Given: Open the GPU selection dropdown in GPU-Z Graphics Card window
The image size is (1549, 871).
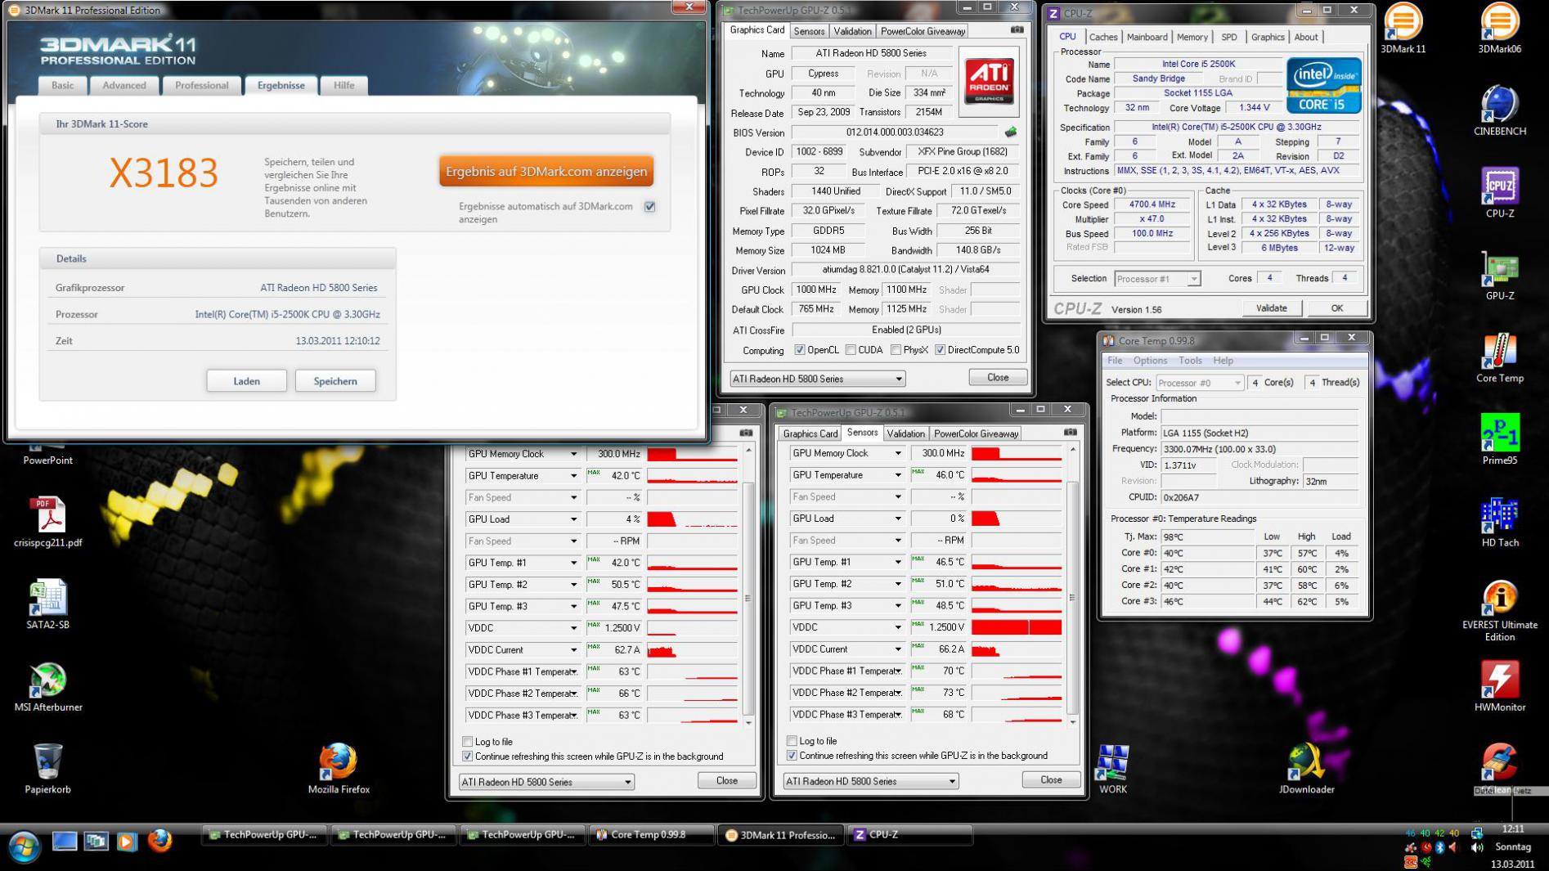Looking at the screenshot, I should (x=817, y=379).
